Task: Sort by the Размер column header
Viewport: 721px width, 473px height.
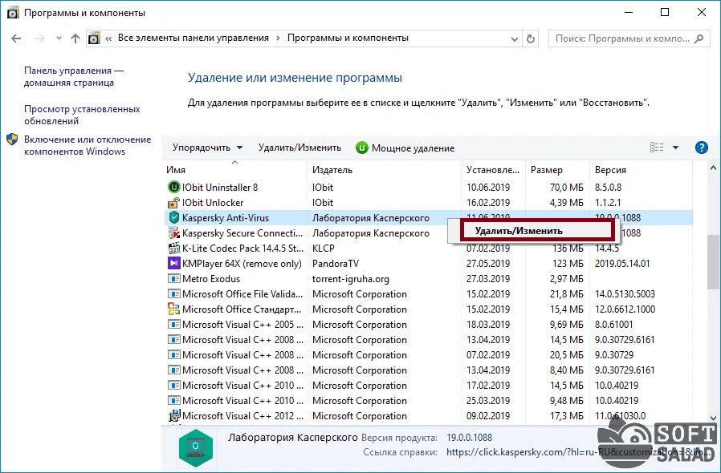Action: click(x=557, y=169)
